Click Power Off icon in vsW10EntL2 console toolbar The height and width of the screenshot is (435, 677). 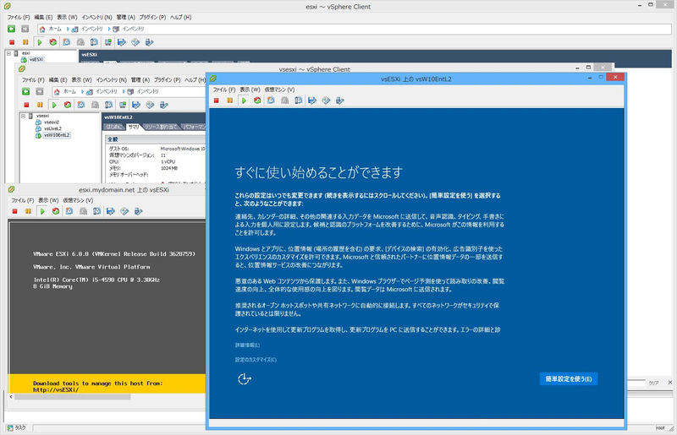[x=217, y=101]
